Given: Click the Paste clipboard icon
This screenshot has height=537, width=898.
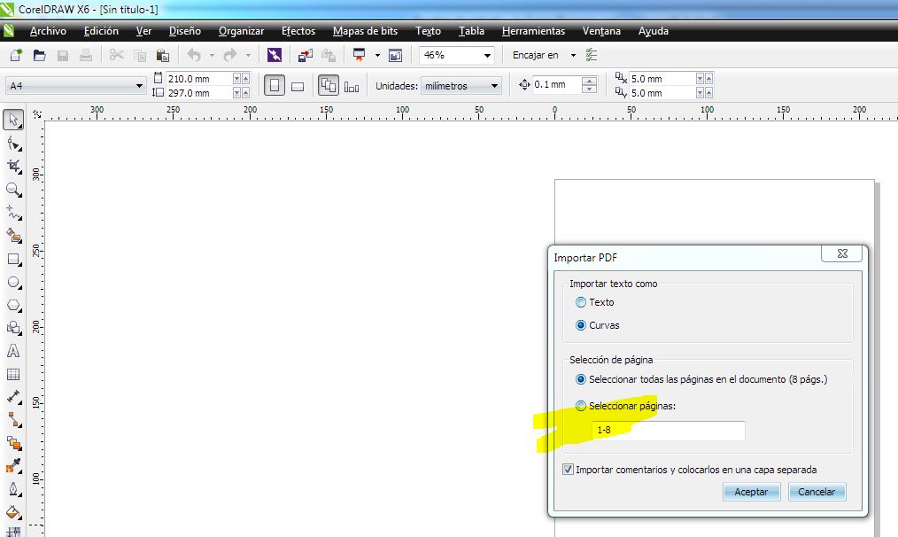Looking at the screenshot, I should tap(163, 55).
